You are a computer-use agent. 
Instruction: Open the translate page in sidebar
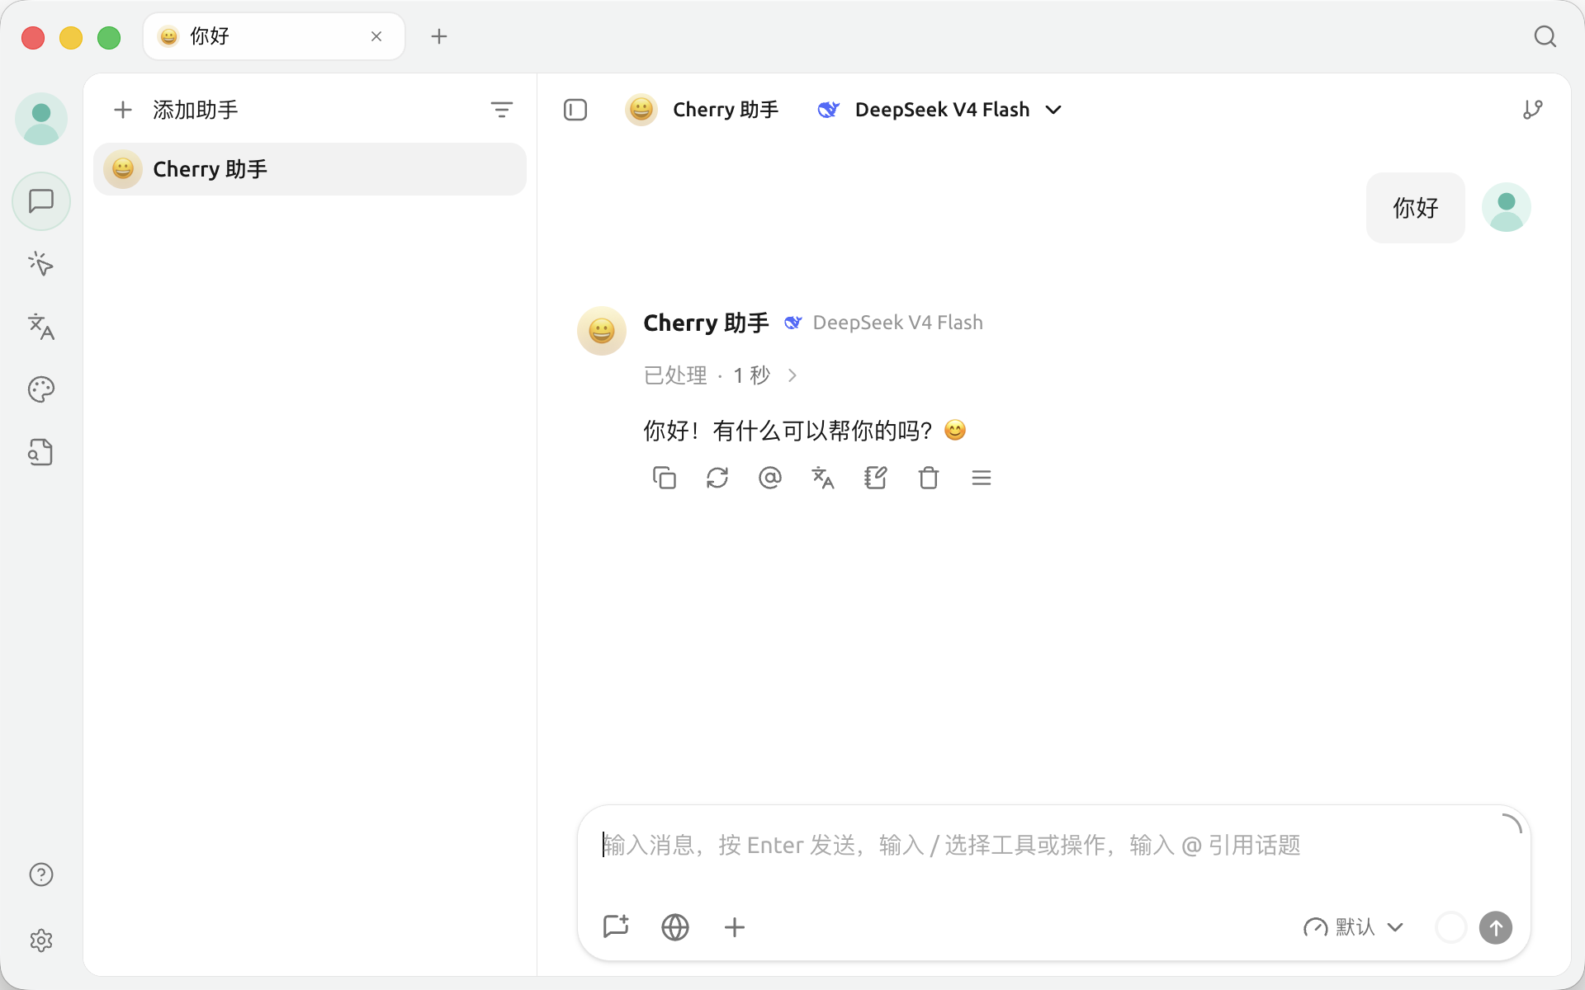(41, 327)
